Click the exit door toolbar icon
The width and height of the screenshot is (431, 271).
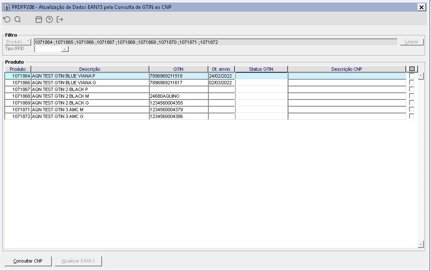pos(60,19)
